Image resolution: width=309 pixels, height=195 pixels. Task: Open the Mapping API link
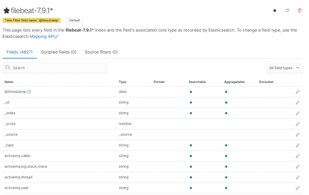click(44, 37)
